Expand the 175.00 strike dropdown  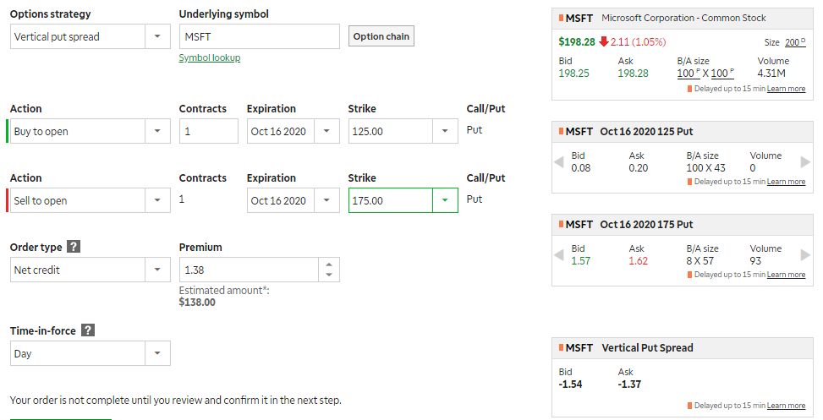tap(403, 200)
